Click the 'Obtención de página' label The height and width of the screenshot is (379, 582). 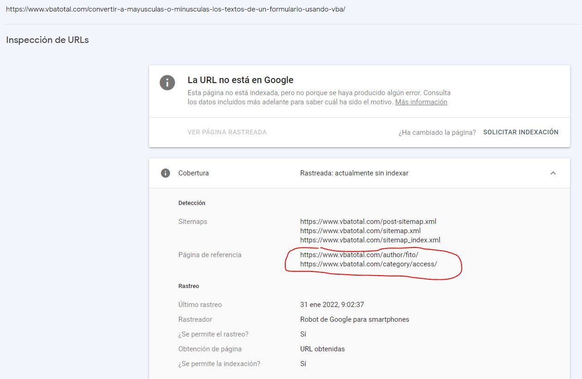click(x=210, y=349)
